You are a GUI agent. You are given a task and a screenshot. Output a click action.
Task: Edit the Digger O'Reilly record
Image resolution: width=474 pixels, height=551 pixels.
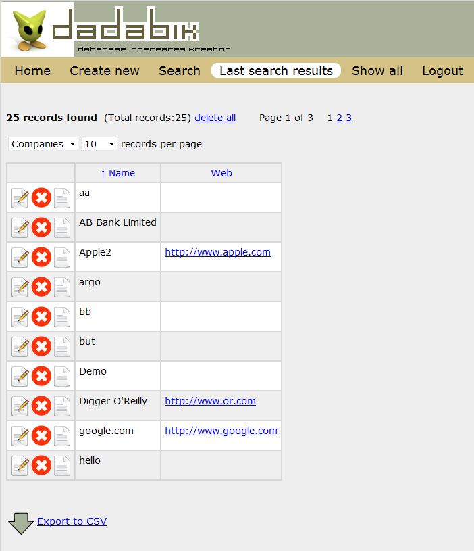coord(20,406)
